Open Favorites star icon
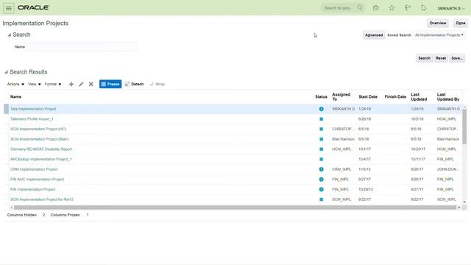Screen dimensions: 471x265 click(x=392, y=8)
